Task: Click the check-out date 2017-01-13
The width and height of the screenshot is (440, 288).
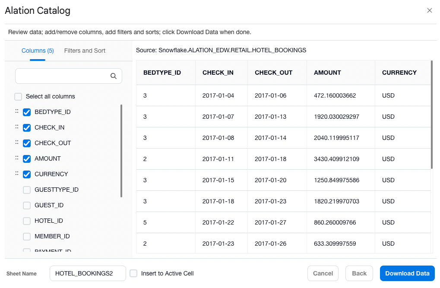Action: coord(270,117)
